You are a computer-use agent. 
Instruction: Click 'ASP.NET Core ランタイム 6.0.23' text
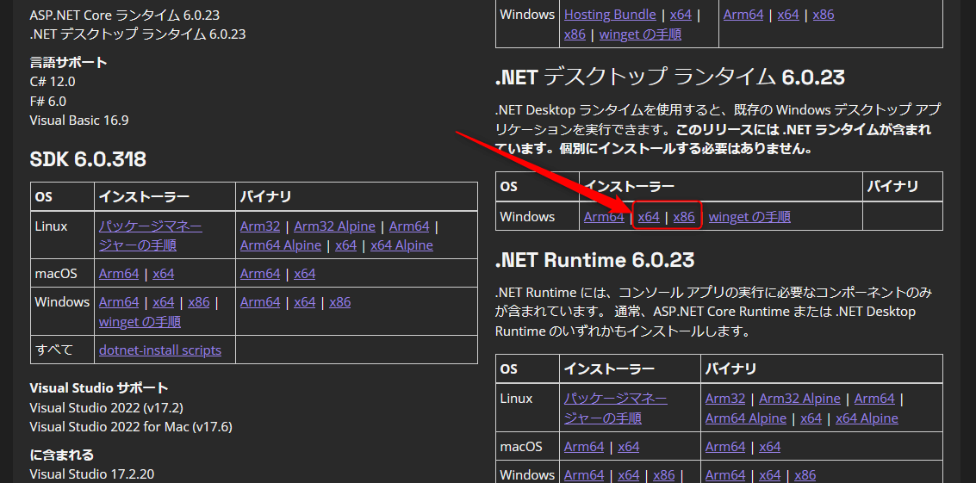[x=125, y=15]
